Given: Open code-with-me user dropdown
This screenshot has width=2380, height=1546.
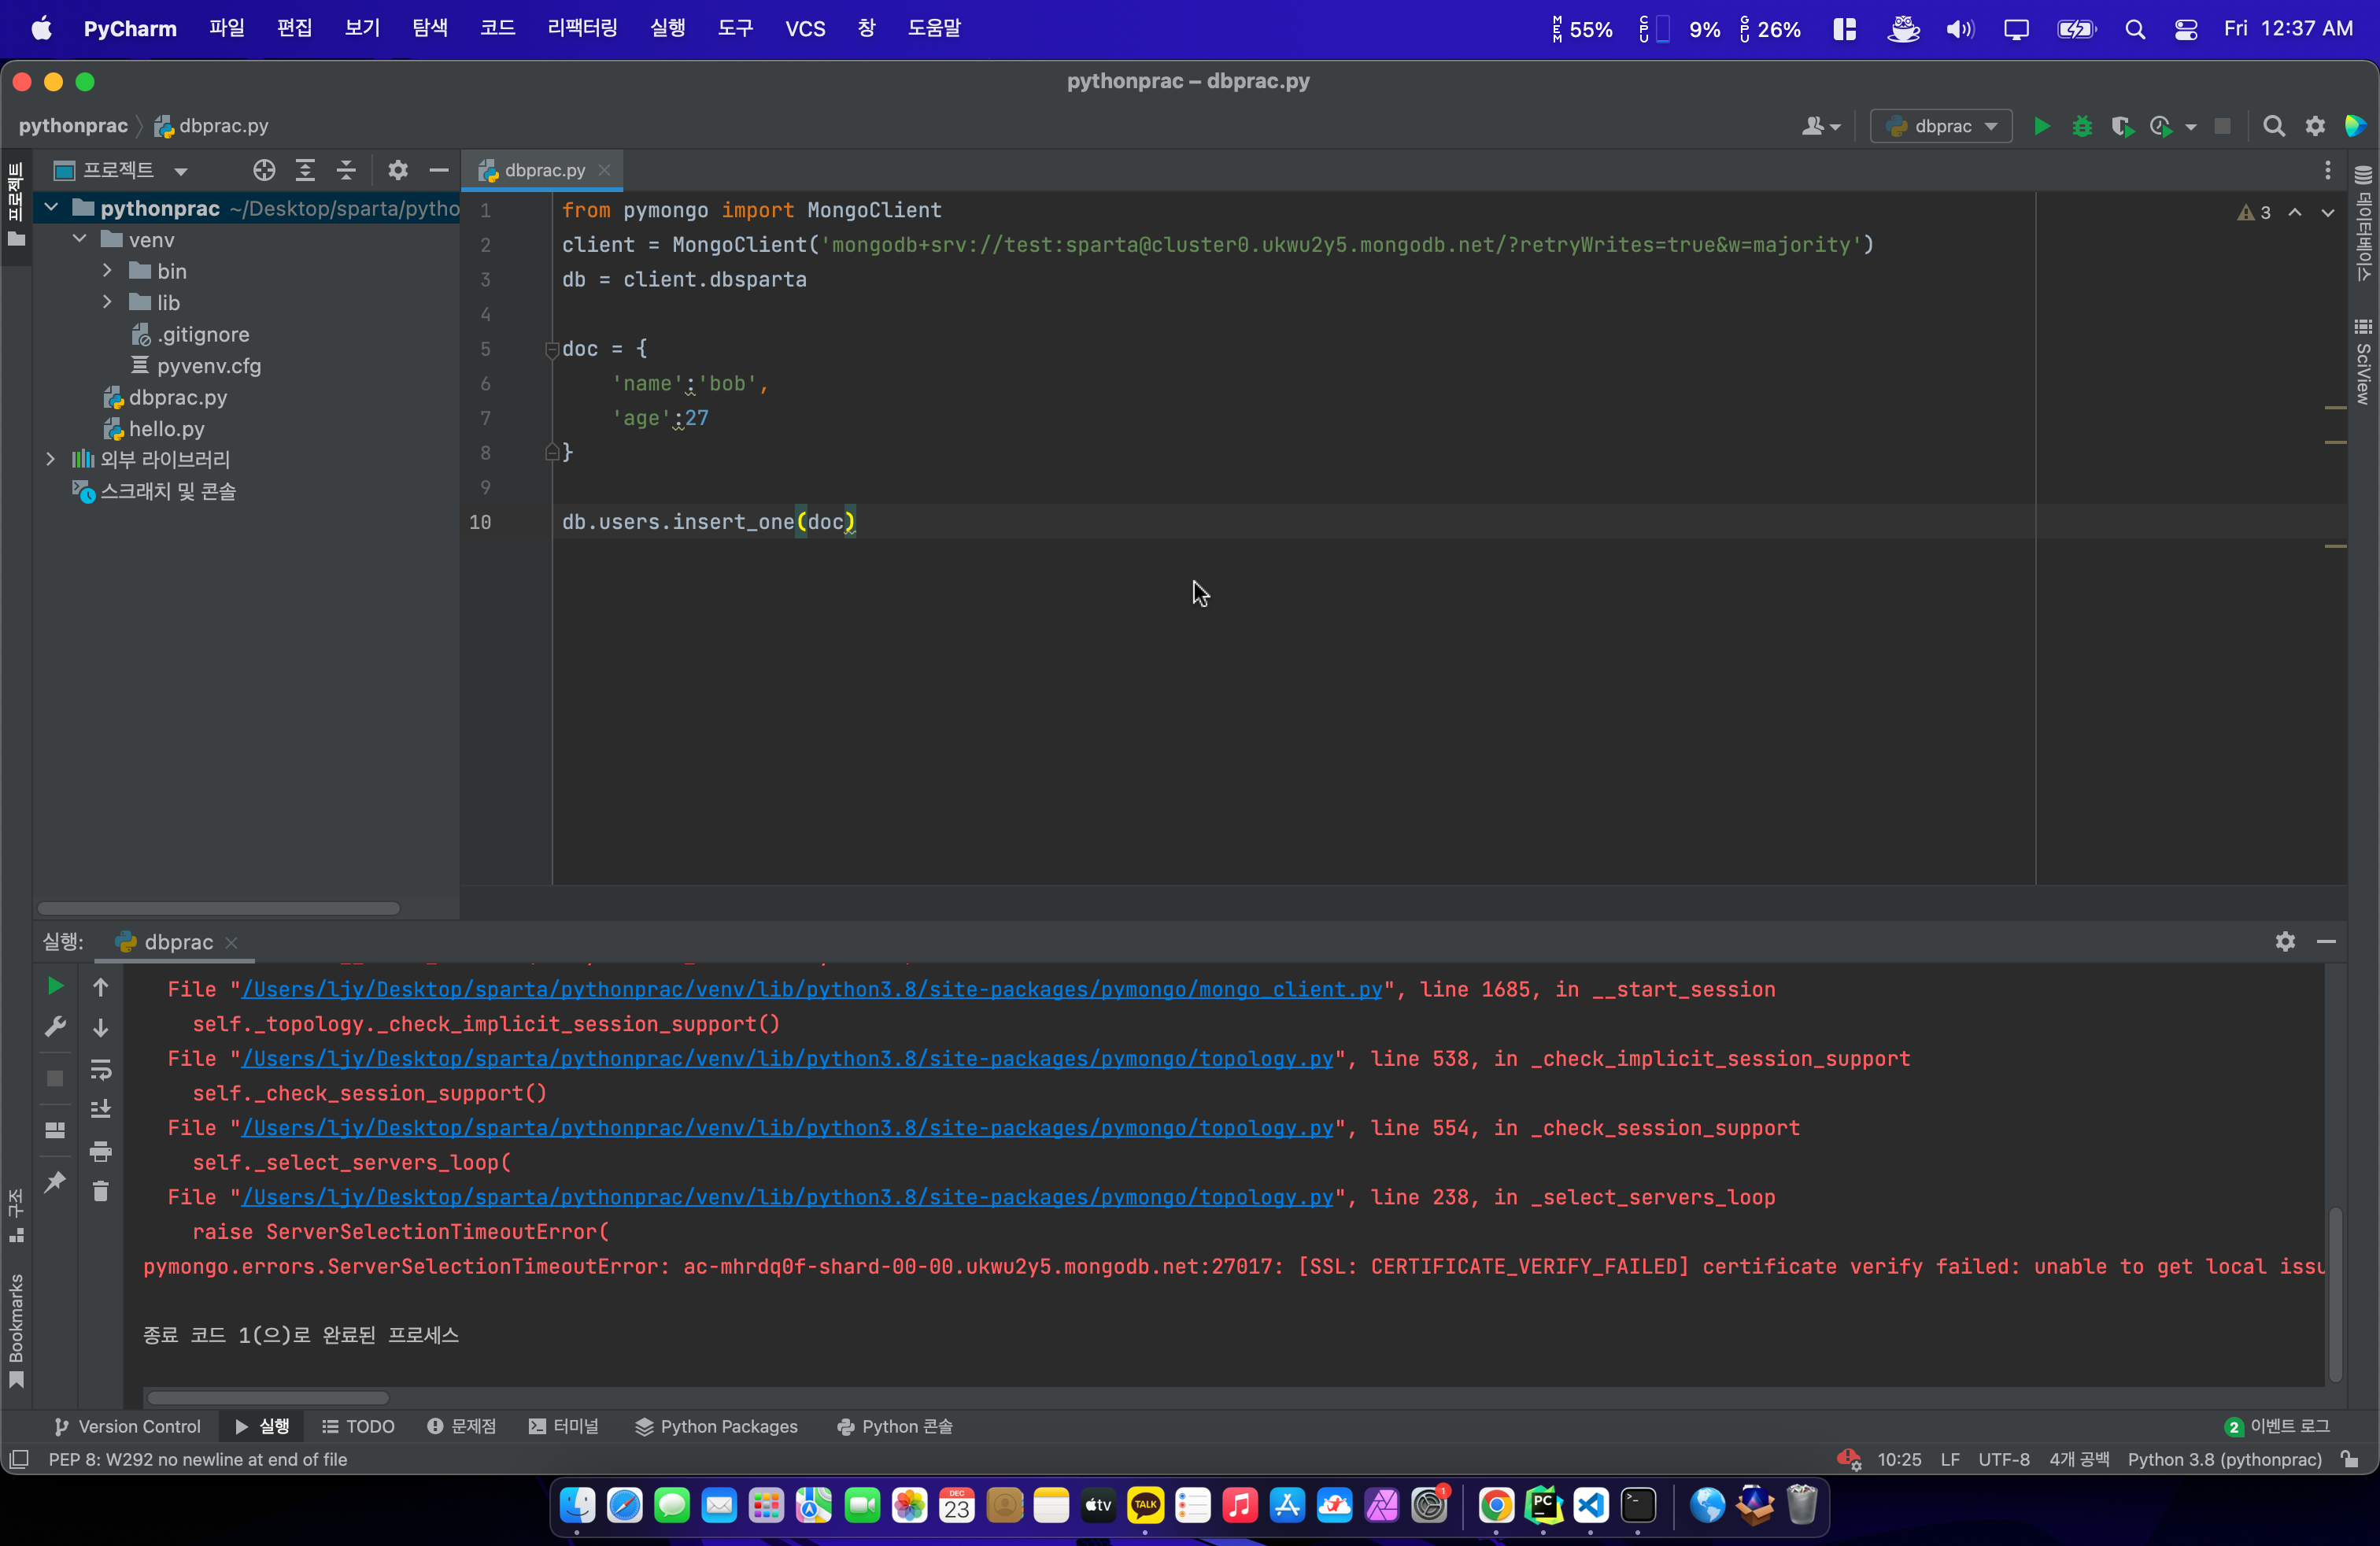Looking at the screenshot, I should [x=1820, y=126].
